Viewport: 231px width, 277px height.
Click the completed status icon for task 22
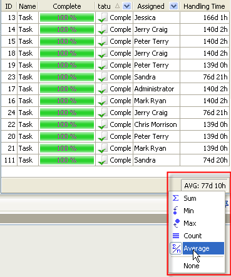pos(103,124)
